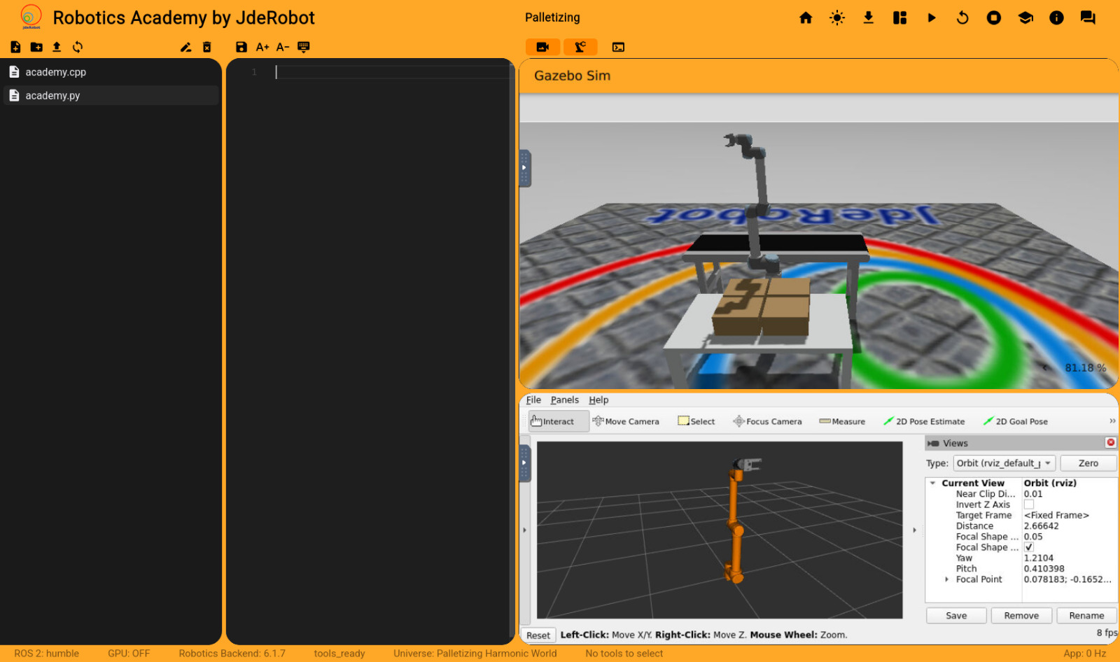Click the Reset button in RViz

538,635
